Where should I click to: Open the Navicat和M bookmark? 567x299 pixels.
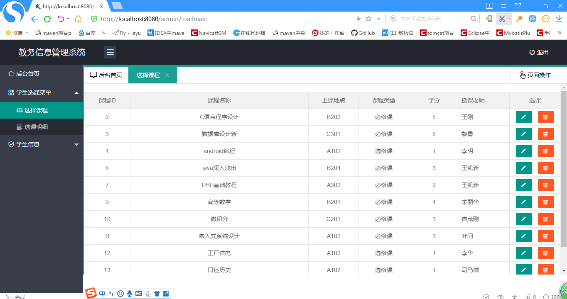209,33
